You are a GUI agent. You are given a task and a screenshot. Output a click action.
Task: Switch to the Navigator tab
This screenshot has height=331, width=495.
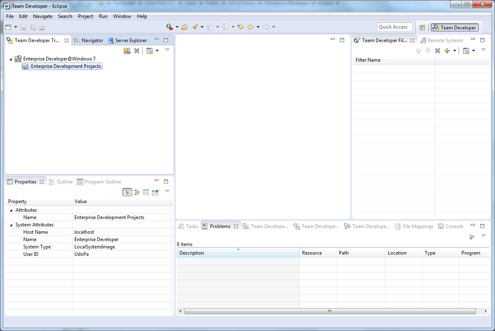(x=88, y=40)
